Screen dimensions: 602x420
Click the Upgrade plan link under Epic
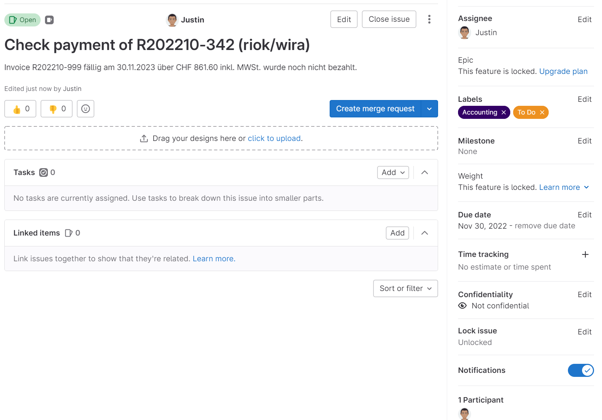pyautogui.click(x=563, y=71)
